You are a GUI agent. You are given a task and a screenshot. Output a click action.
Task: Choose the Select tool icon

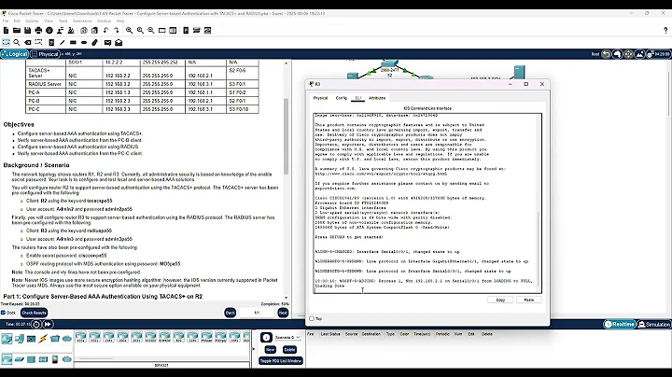coord(6,42)
